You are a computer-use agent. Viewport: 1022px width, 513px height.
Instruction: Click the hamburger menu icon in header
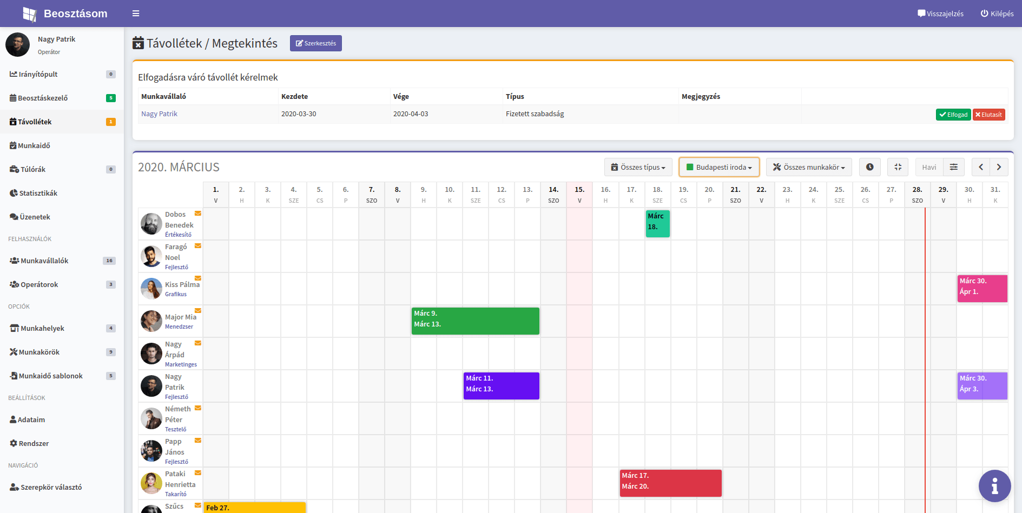pyautogui.click(x=136, y=14)
